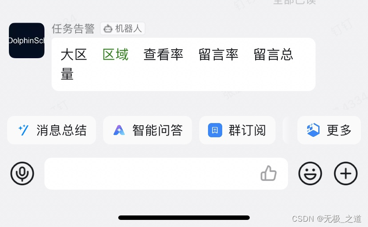Tap the green 区域 link in message
The height and width of the screenshot is (227, 368).
(x=116, y=55)
